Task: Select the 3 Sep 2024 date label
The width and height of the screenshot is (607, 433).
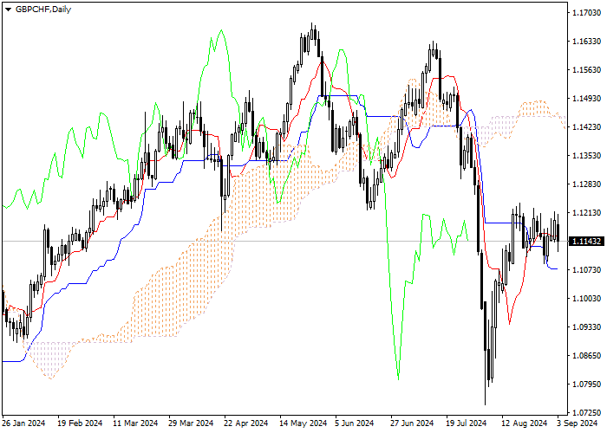Action: (578, 423)
